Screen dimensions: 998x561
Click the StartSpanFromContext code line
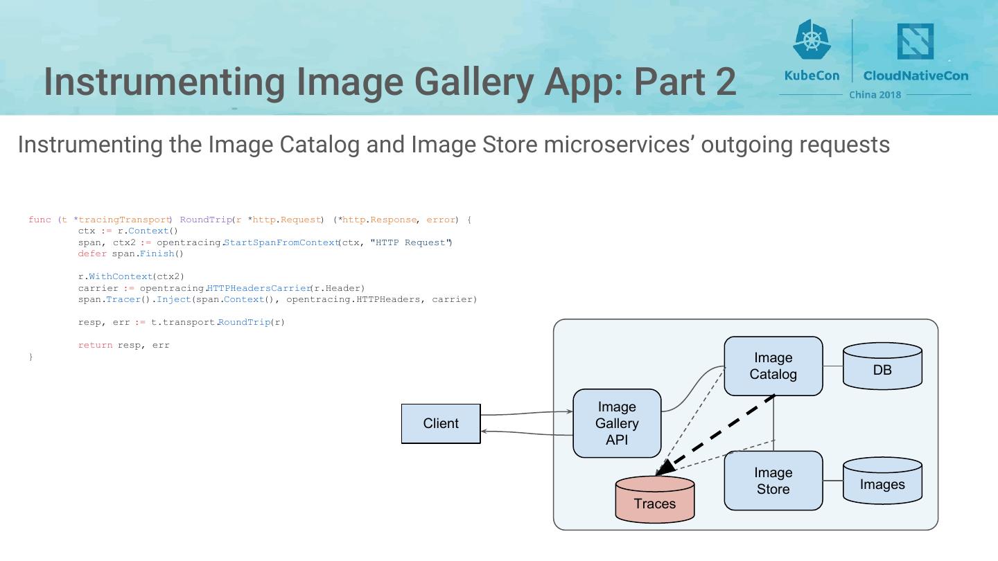click(265, 242)
